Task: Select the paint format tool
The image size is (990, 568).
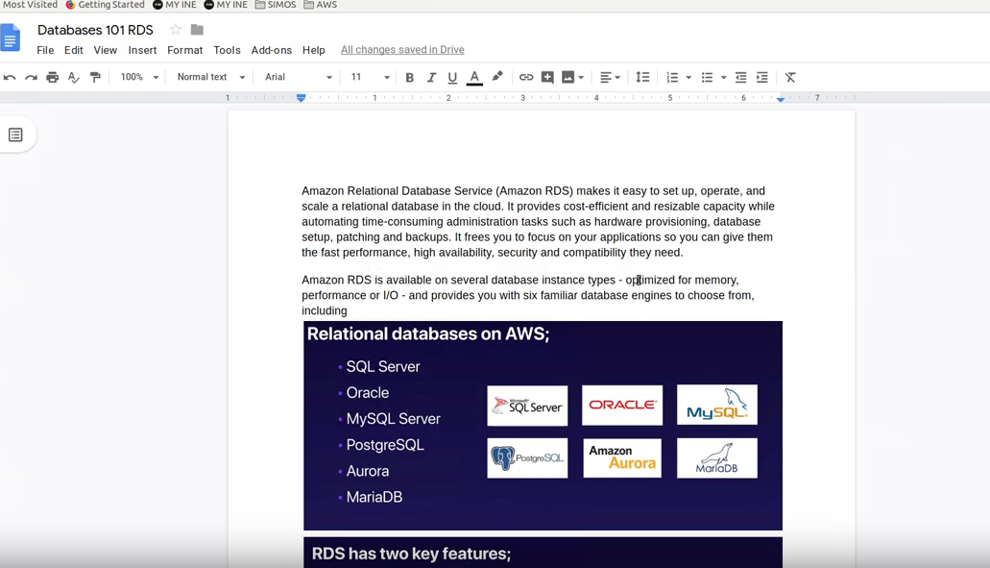Action: [x=95, y=77]
